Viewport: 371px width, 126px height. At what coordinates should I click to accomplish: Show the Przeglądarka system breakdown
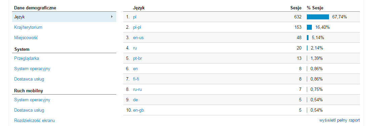click(x=27, y=58)
